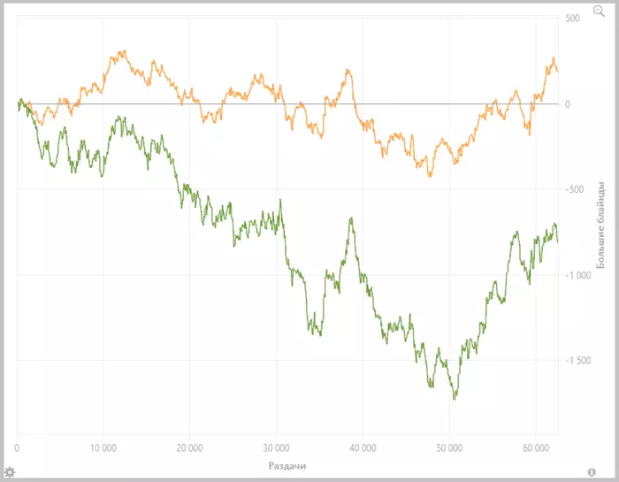The image size is (619, 482).
Task: Click the green line lowest point near 50 000
Action: [455, 399]
